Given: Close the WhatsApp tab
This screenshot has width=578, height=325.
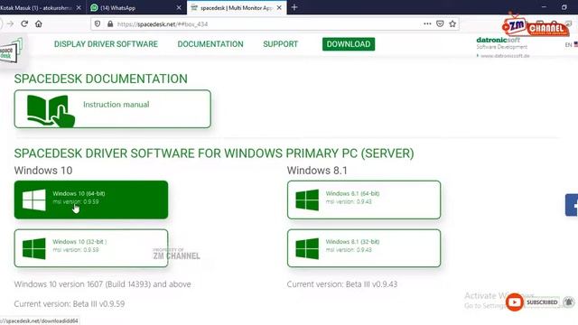Looking at the screenshot, I should 179,7.
